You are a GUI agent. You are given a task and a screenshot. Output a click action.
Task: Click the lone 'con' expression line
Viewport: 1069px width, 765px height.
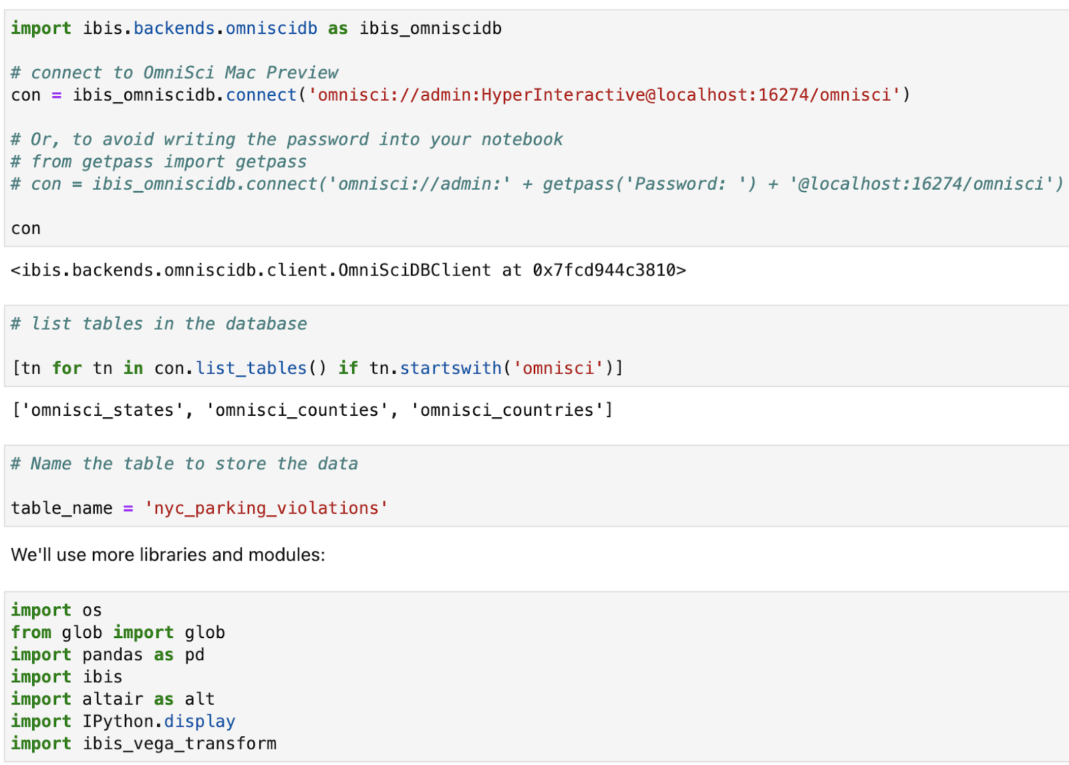click(x=26, y=229)
